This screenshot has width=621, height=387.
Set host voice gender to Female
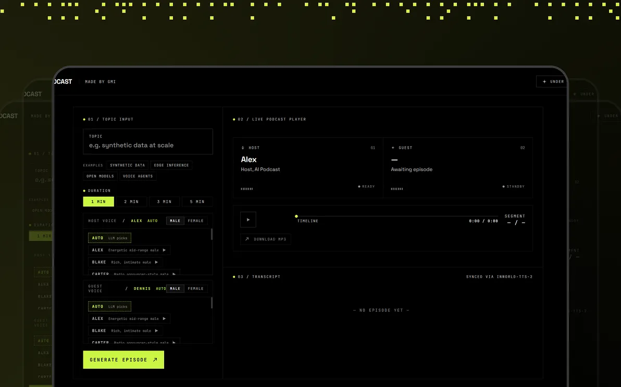196,221
